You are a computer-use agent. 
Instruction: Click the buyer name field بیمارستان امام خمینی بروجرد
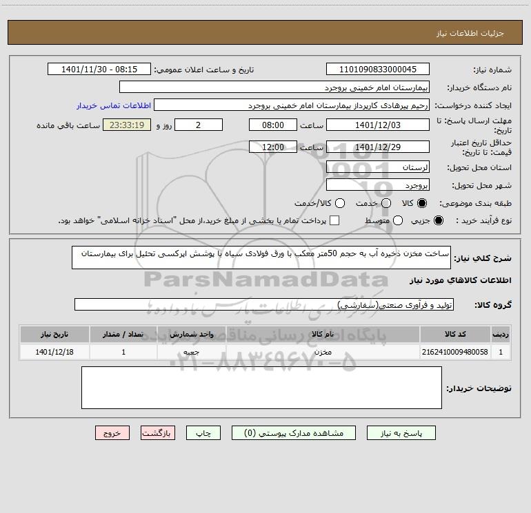274,87
